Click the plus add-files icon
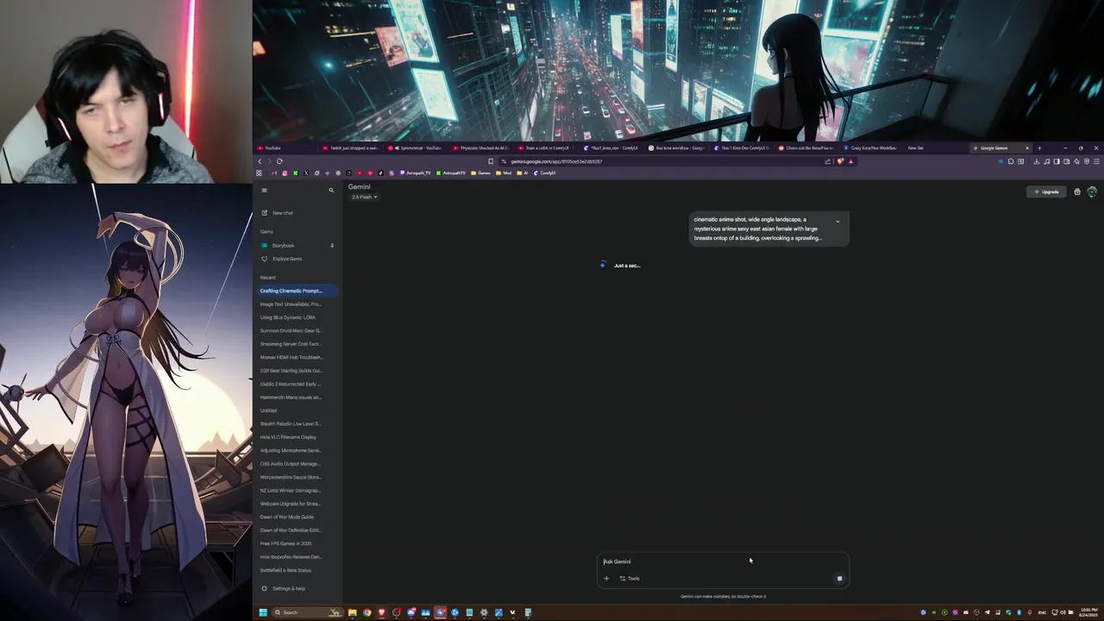Screen dimensions: 1104x621 click(x=606, y=579)
